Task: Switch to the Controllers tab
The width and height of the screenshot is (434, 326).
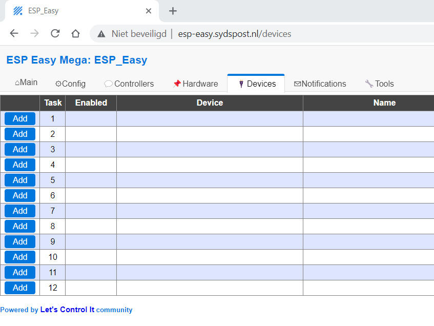Action: coord(129,84)
